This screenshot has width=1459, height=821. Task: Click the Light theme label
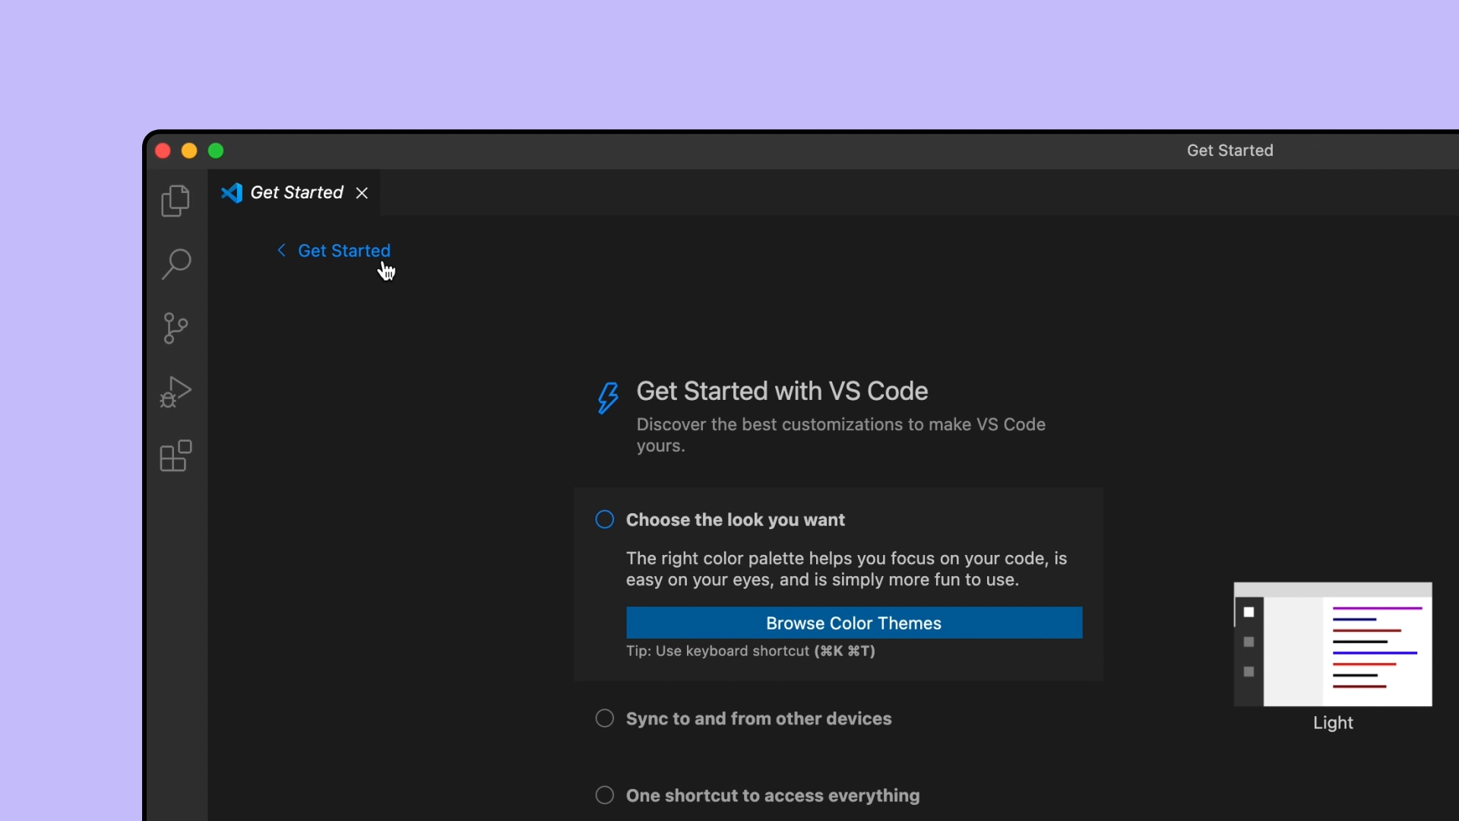coord(1333,723)
